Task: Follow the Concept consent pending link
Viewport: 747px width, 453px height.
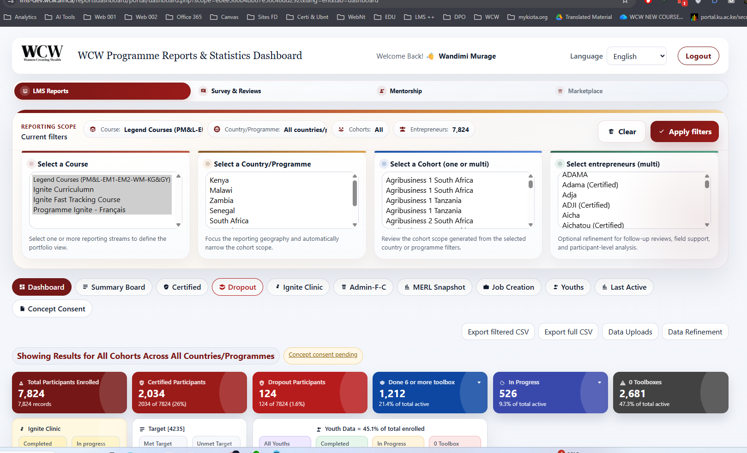Action: pyautogui.click(x=323, y=355)
